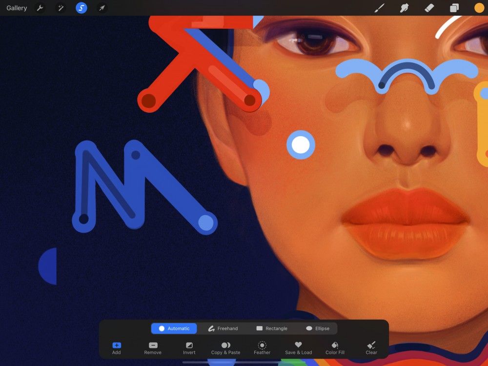
Task: Select the Eraser tool
Action: click(428, 7)
